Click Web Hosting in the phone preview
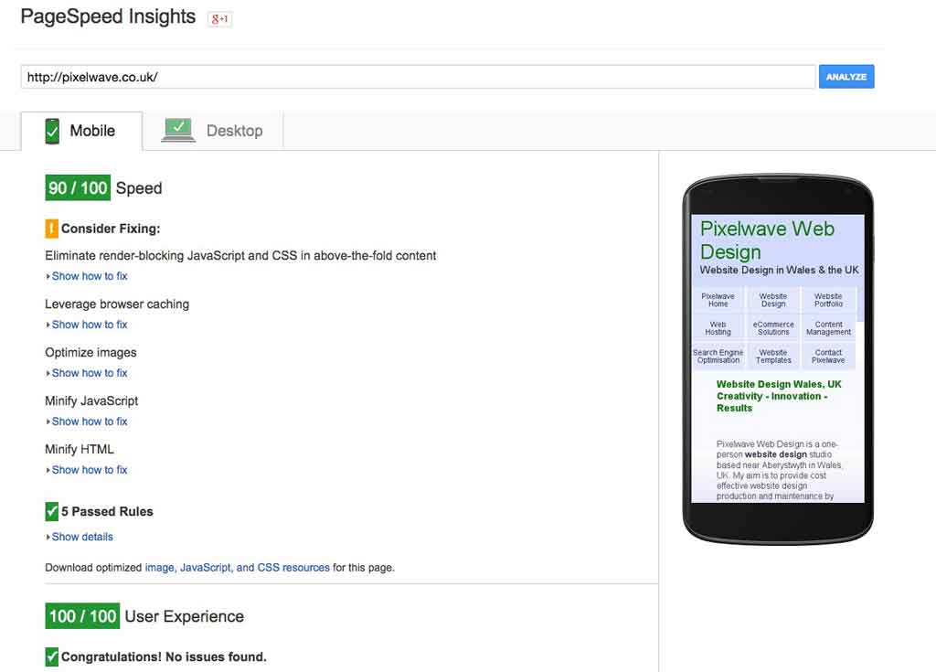Screen dimensions: 936x672 coord(718,328)
